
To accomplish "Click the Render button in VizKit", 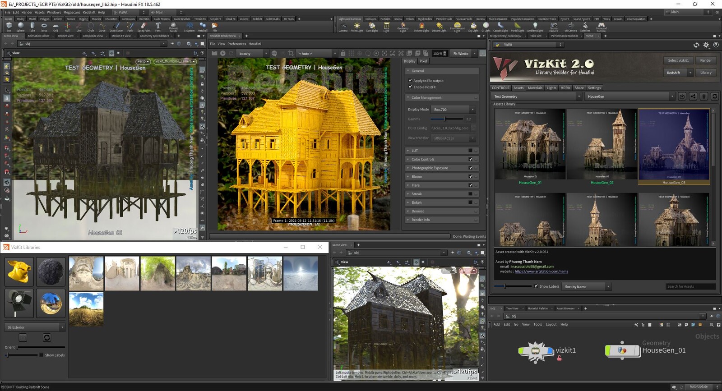I will tap(706, 60).
